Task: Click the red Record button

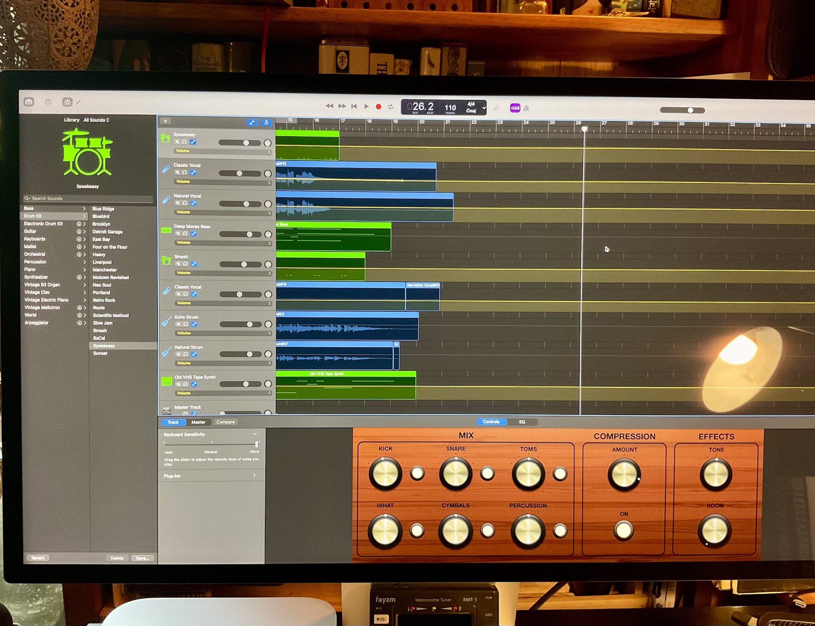Action: (378, 107)
